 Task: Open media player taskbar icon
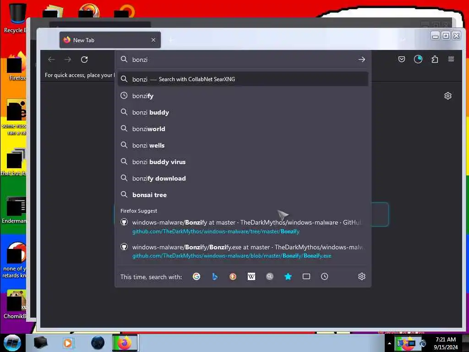pos(68,343)
